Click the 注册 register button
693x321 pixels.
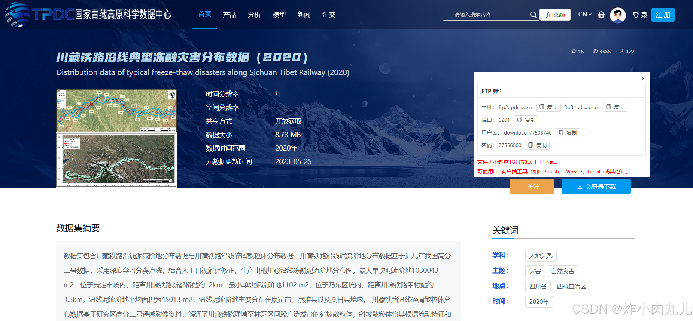coord(663,15)
